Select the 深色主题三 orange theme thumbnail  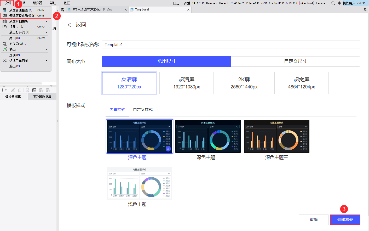coord(276,136)
